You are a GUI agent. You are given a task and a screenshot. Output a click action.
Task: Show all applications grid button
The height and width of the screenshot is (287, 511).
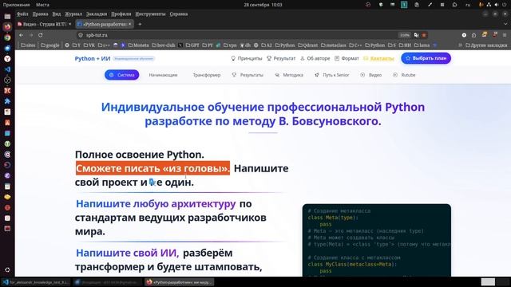pyautogui.click(x=7, y=269)
